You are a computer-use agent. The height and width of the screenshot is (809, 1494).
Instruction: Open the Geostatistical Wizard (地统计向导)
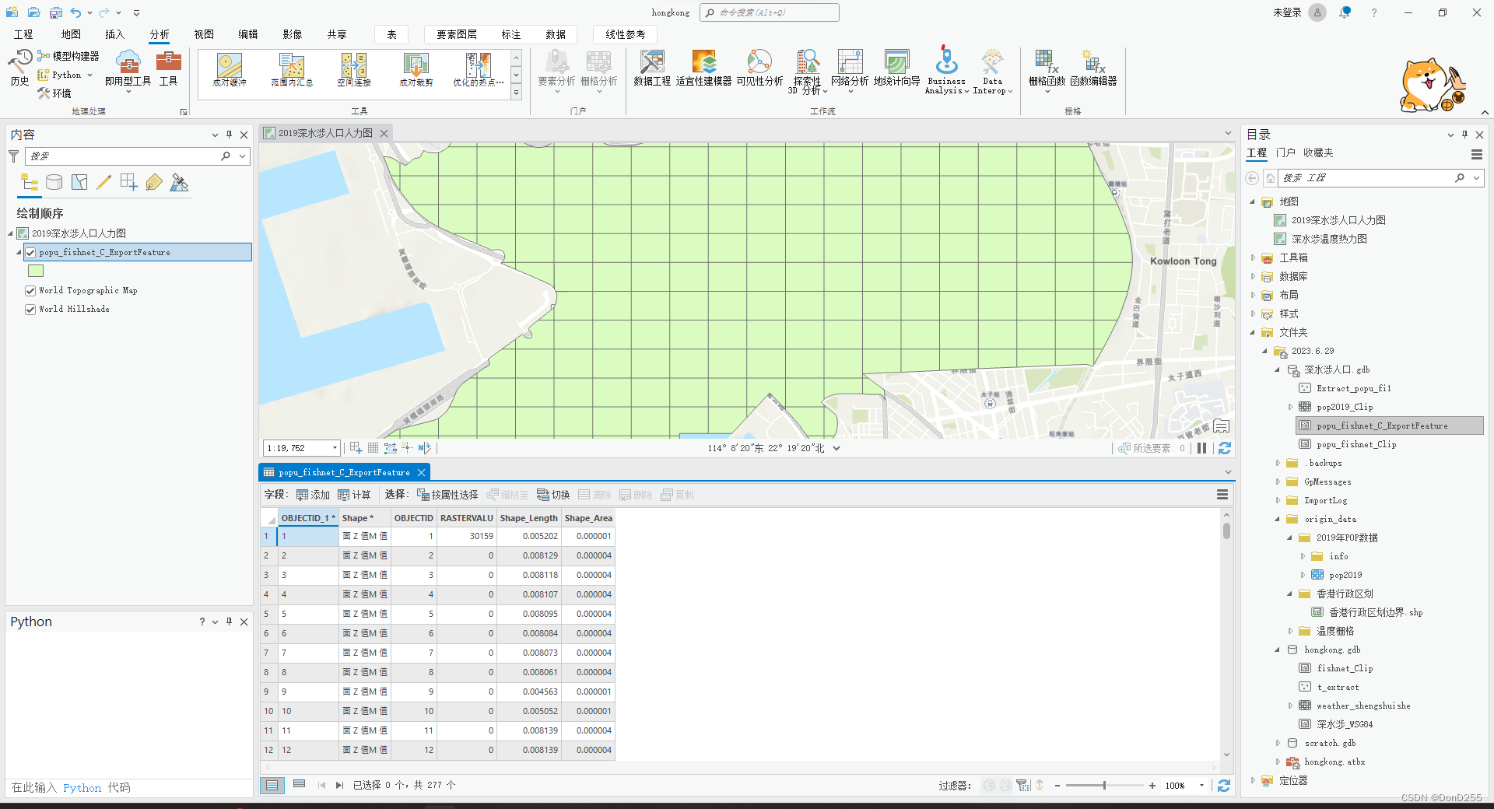[896, 68]
